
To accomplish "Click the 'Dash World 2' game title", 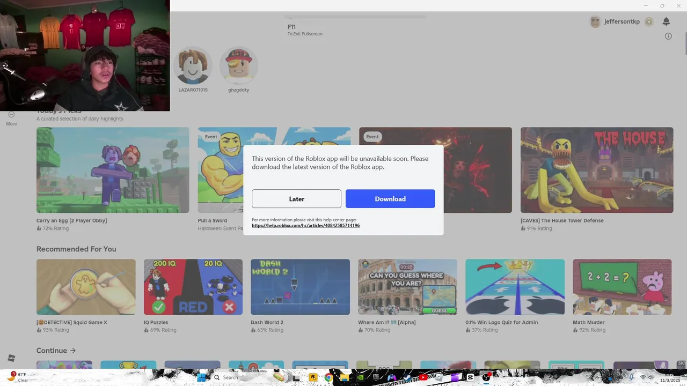I will [267, 322].
